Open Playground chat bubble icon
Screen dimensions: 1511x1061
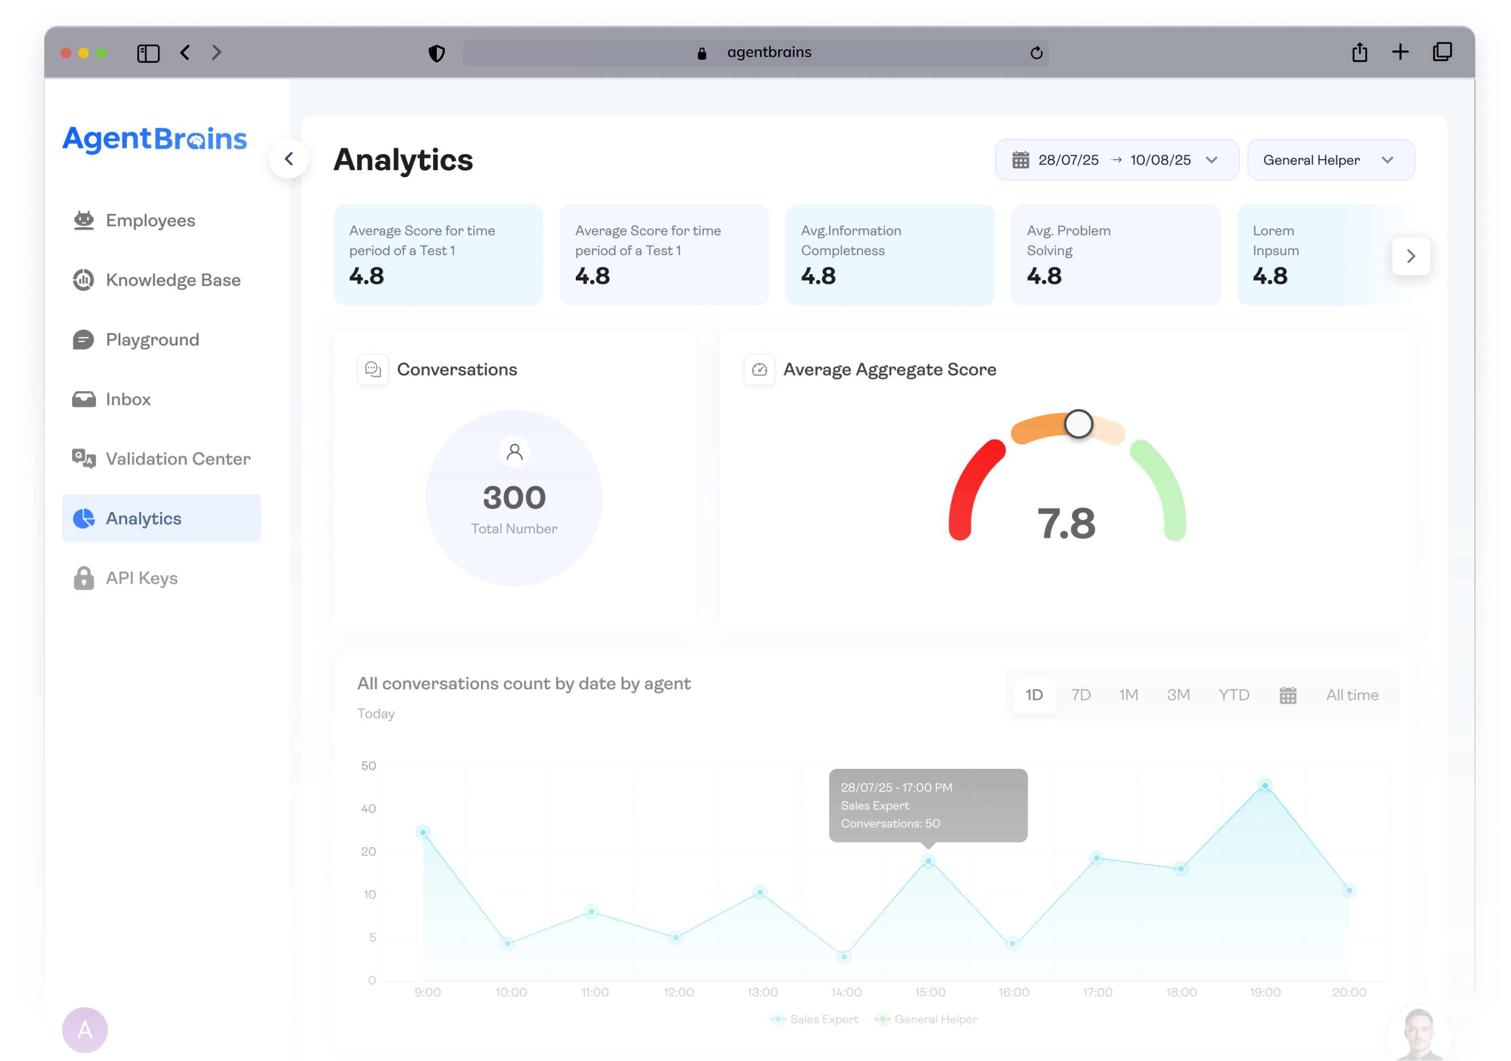coord(84,340)
